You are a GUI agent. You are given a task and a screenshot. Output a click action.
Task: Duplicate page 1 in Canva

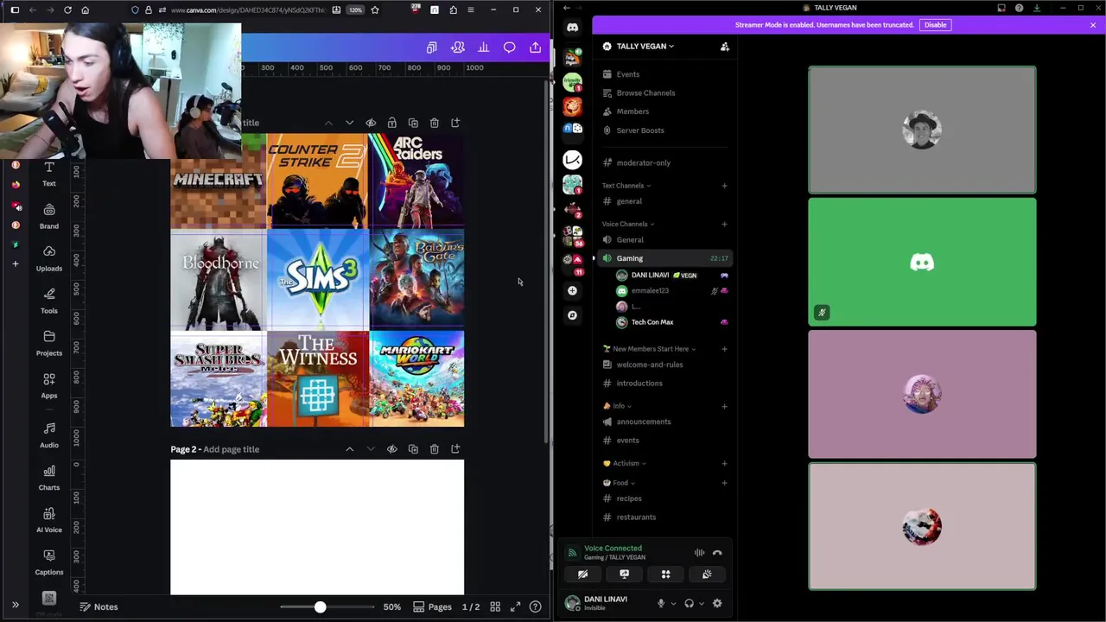413,123
